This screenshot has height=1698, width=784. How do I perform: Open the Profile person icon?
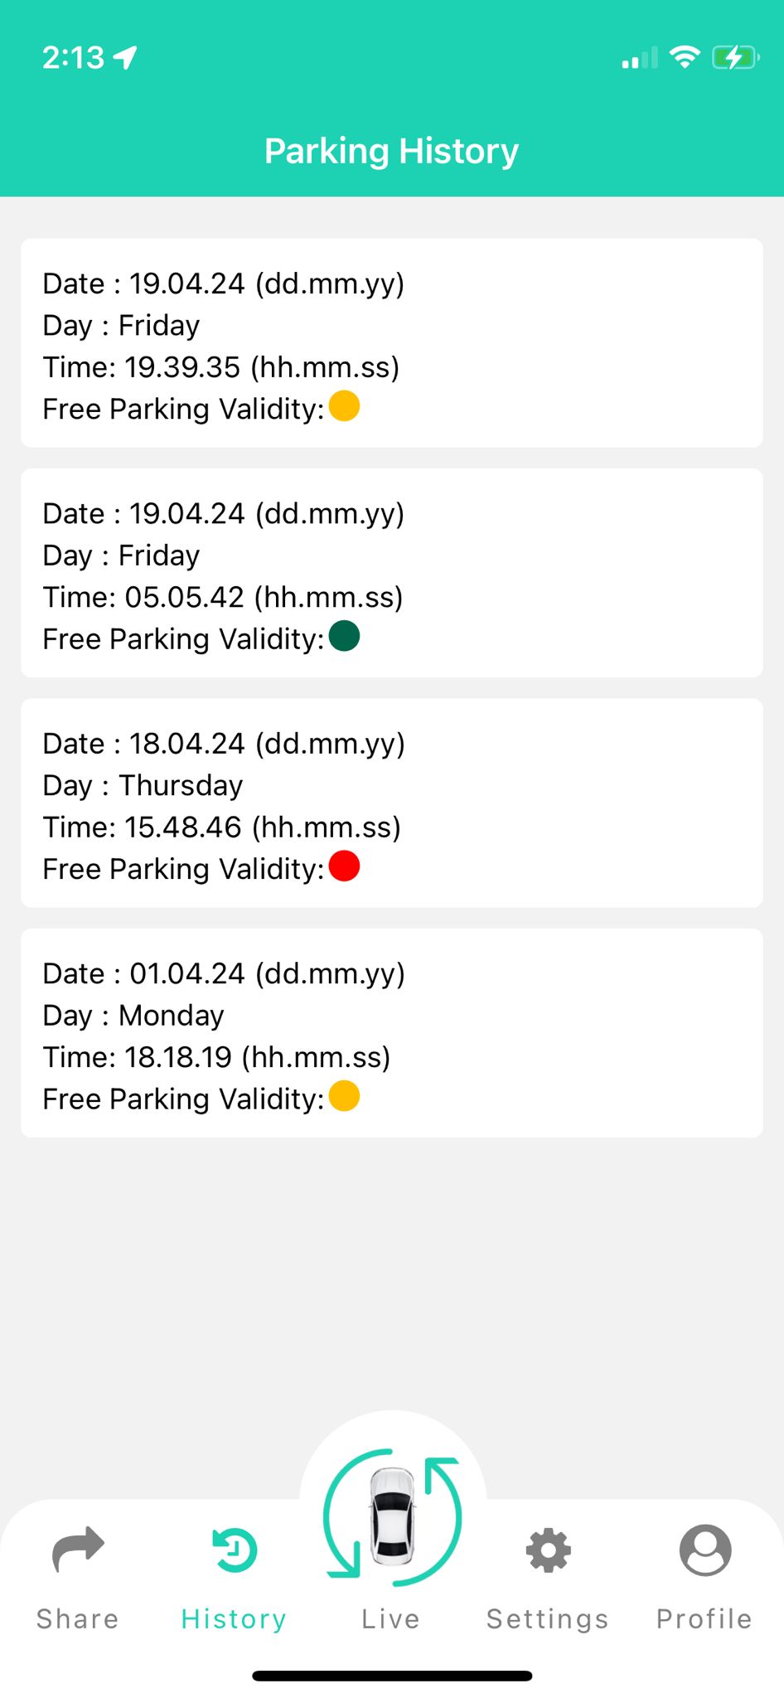click(704, 1550)
